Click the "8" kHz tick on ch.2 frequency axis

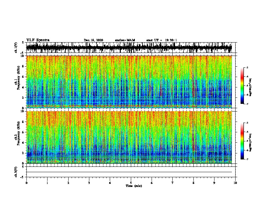23,122
